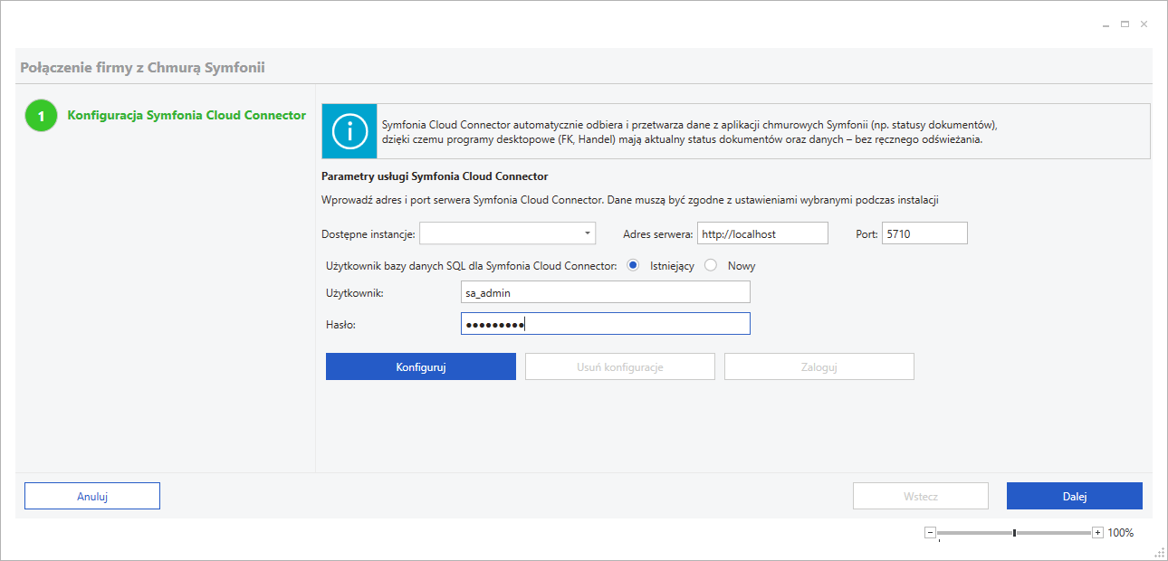This screenshot has width=1168, height=561.
Task: Click the zoom in plus icon
Action: [x=1098, y=533]
